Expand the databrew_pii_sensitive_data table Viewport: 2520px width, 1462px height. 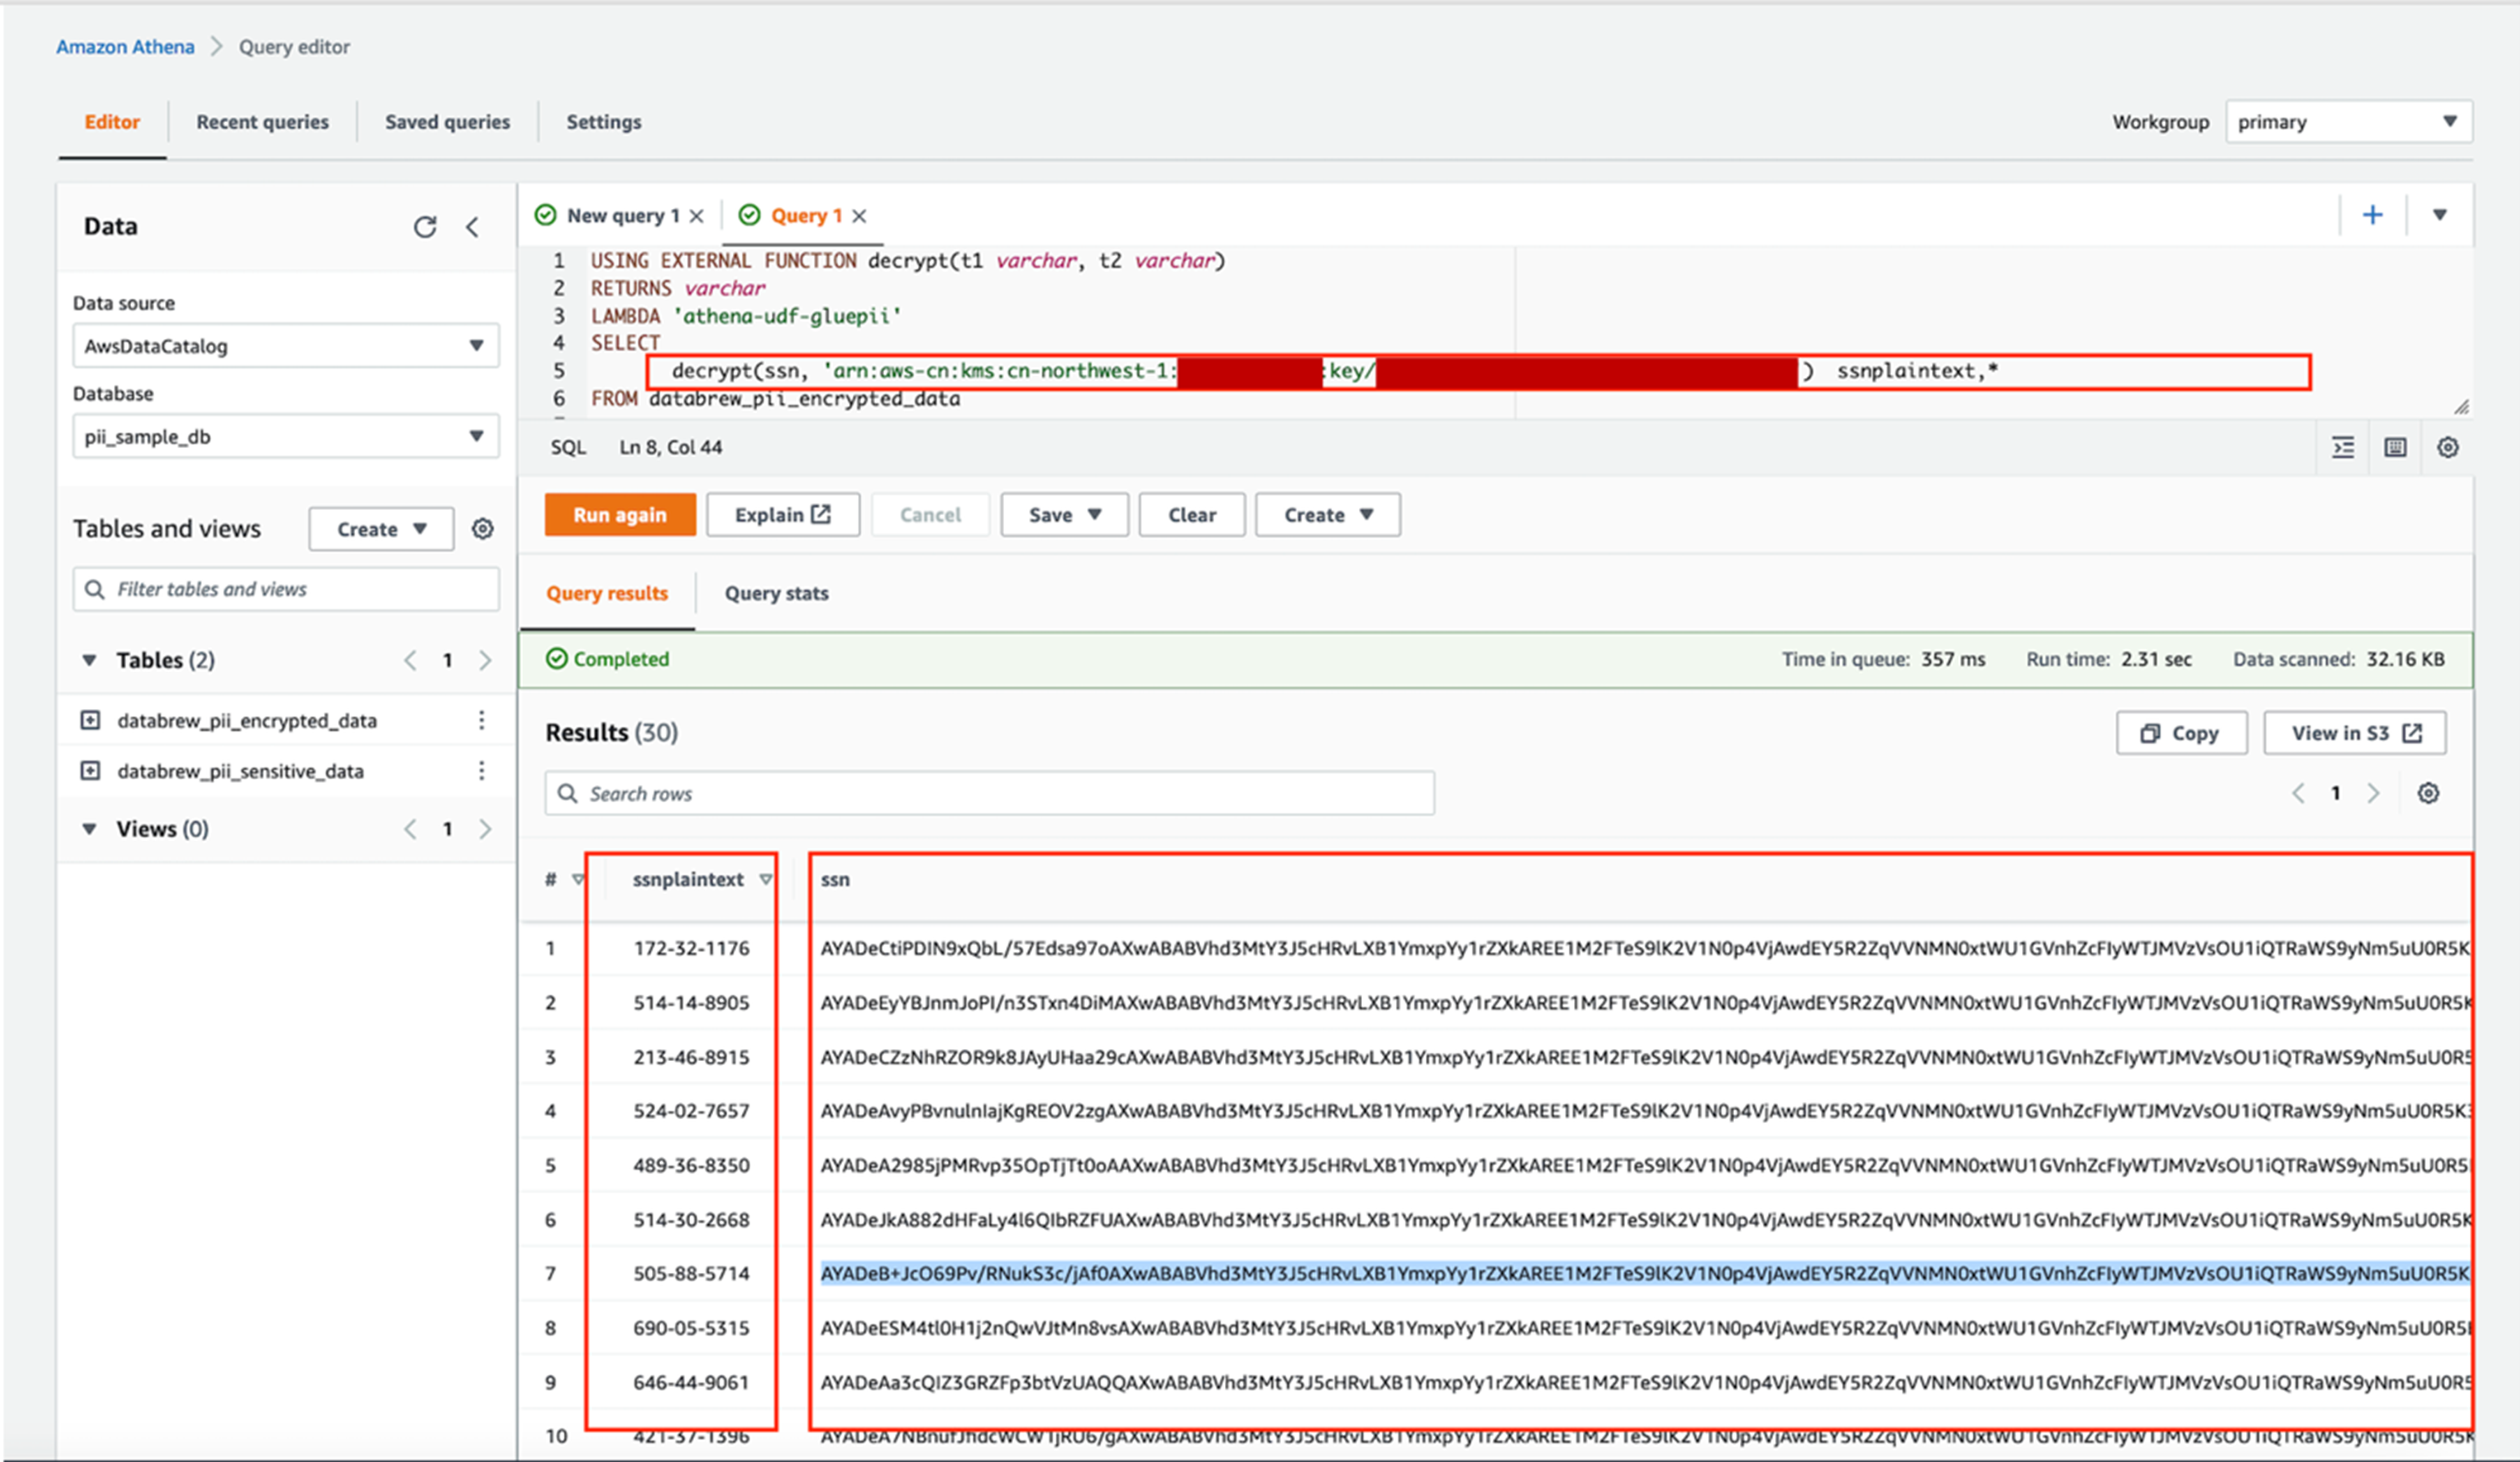point(90,771)
